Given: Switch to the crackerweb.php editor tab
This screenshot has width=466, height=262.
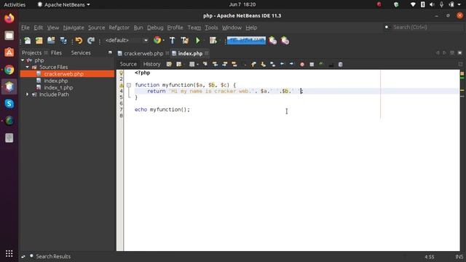Looking at the screenshot, I should [143, 53].
